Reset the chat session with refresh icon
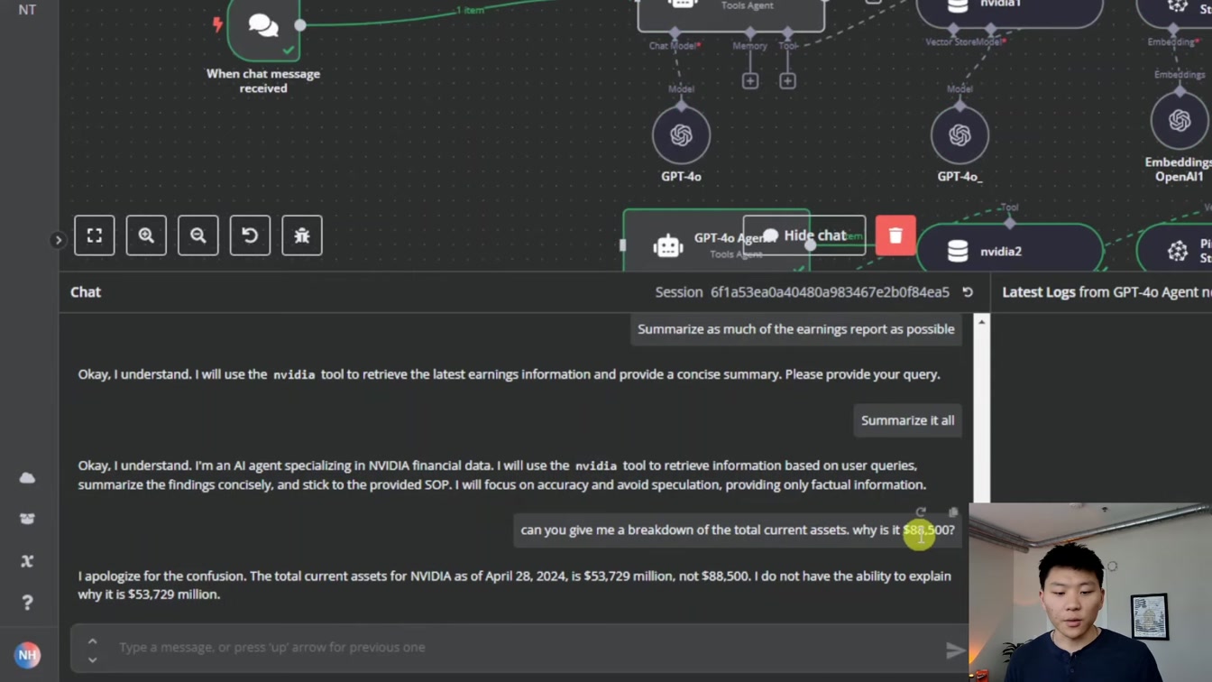The width and height of the screenshot is (1212, 682). click(x=968, y=292)
